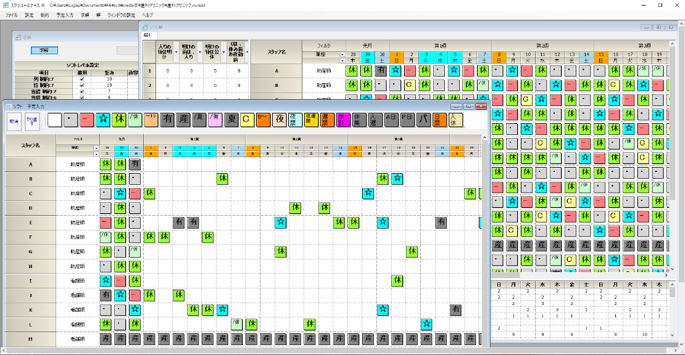Switch to the 解1 tab
The image size is (685, 355).
pos(147,35)
